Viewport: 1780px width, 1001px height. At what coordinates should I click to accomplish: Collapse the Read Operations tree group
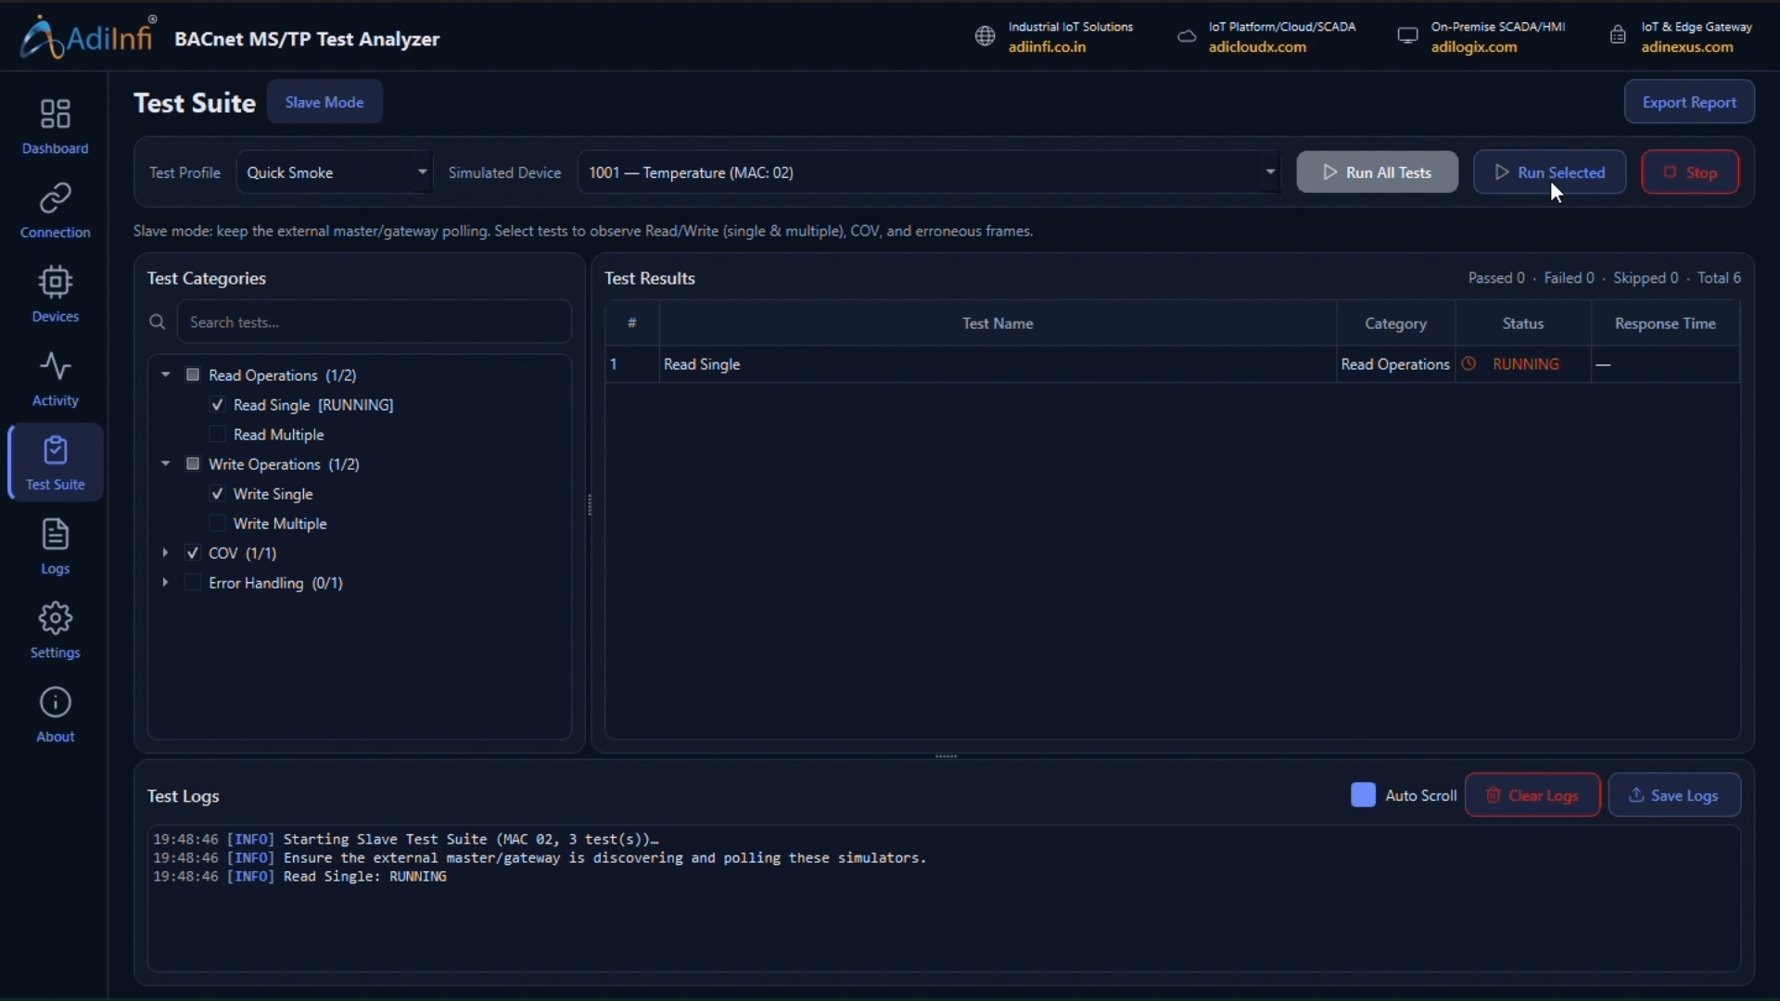point(166,374)
